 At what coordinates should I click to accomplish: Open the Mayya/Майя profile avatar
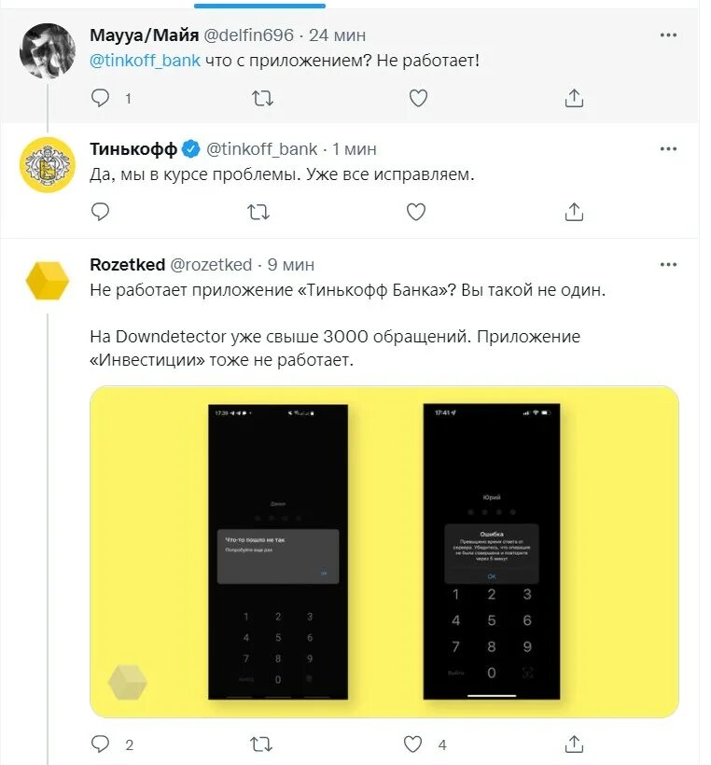(x=48, y=50)
